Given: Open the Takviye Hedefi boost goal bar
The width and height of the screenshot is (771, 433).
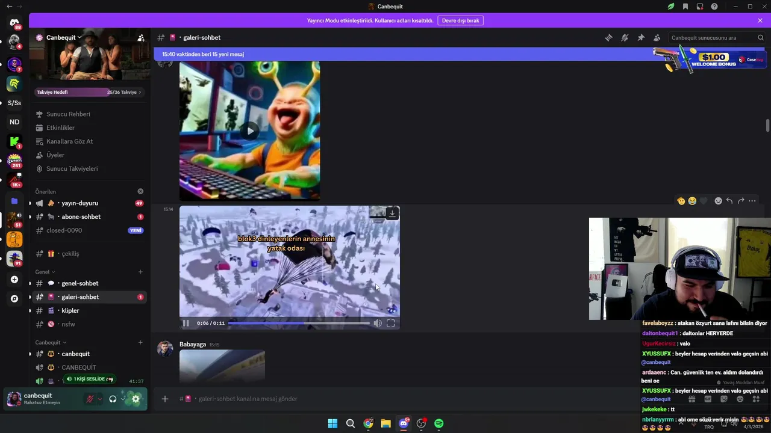Looking at the screenshot, I should 89,92.
